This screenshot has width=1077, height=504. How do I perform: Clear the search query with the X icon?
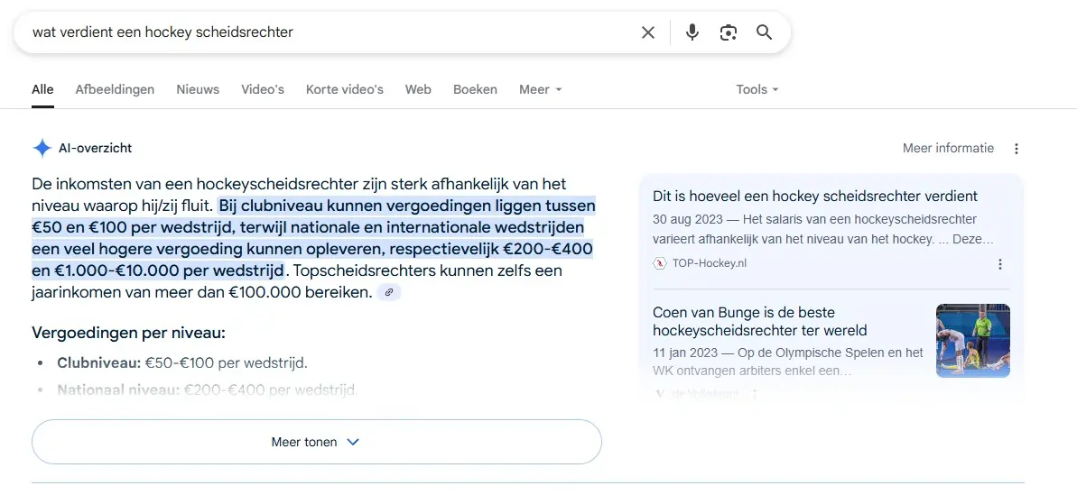point(648,32)
